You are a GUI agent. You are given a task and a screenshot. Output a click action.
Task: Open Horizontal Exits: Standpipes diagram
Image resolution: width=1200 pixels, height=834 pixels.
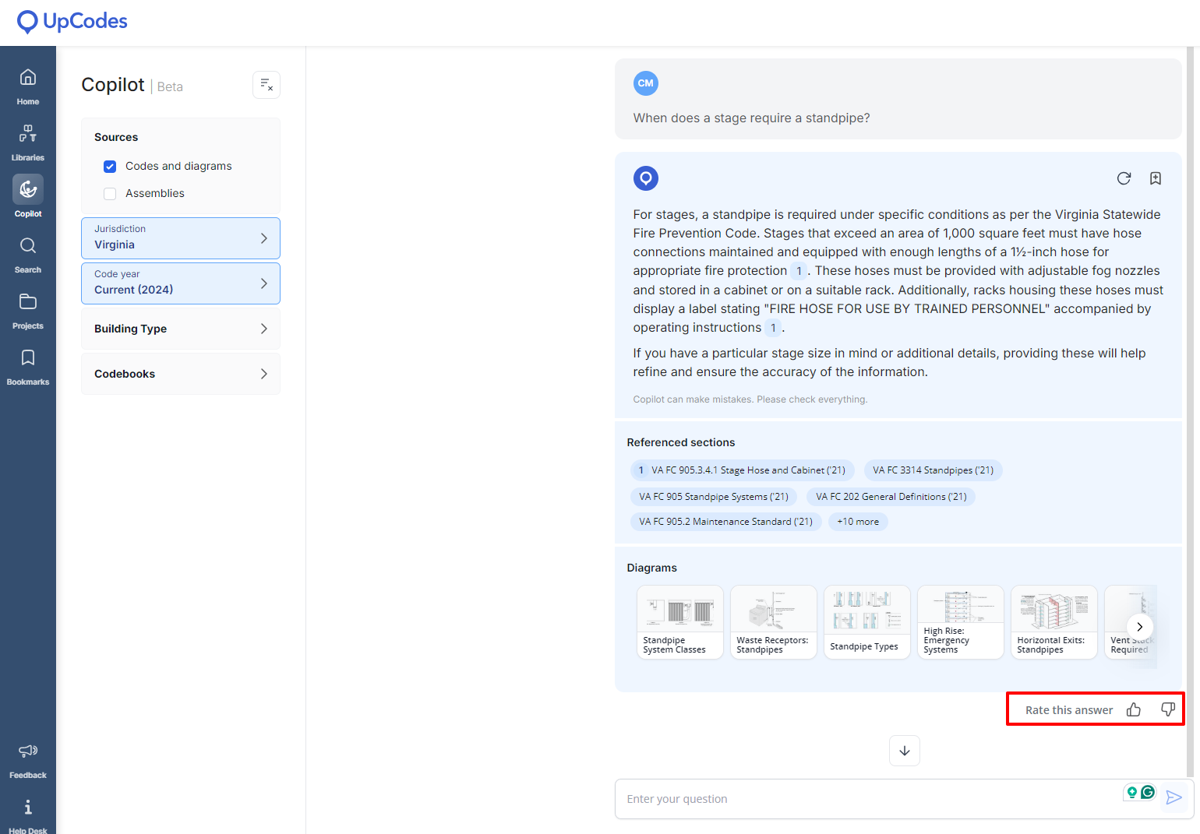(x=1054, y=622)
